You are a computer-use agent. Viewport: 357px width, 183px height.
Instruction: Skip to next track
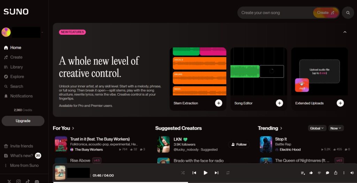[x=217, y=173]
